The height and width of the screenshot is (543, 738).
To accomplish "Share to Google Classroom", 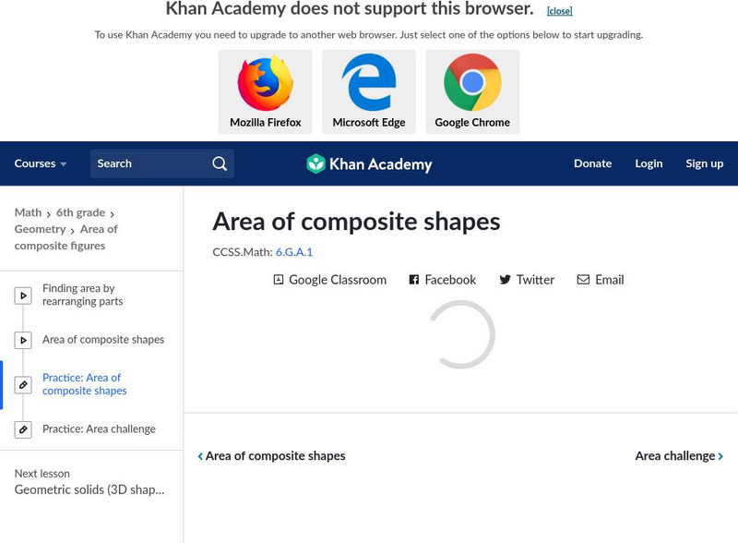I will (x=329, y=280).
